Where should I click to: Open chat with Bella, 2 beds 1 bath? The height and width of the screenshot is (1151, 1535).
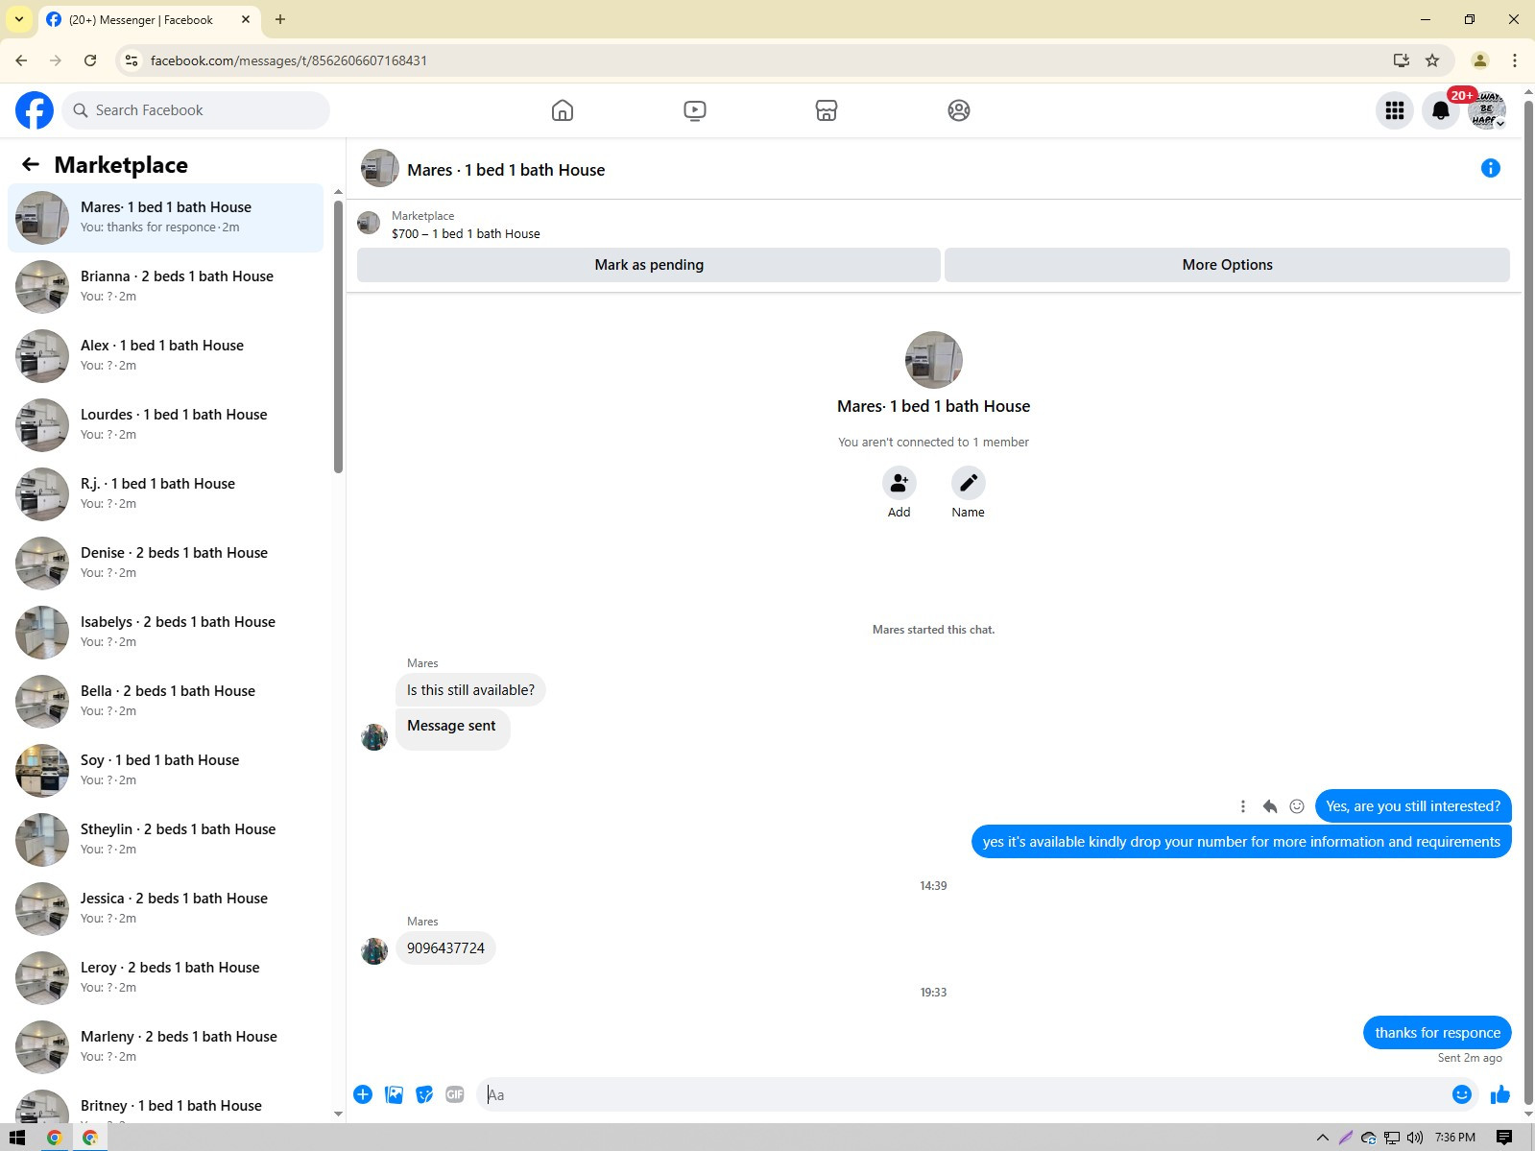(x=166, y=702)
